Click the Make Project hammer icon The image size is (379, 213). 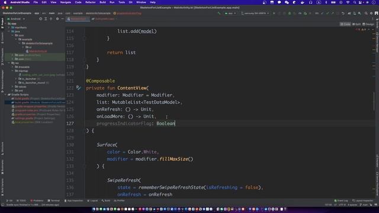point(219,13)
